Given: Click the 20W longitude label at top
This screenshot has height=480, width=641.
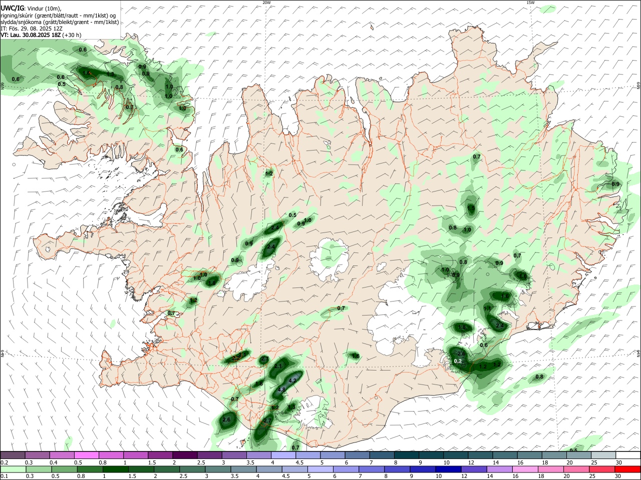Looking at the screenshot, I should click(266, 2).
